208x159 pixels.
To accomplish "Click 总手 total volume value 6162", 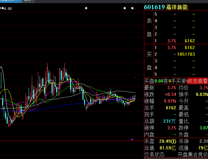I will [x=171, y=108].
